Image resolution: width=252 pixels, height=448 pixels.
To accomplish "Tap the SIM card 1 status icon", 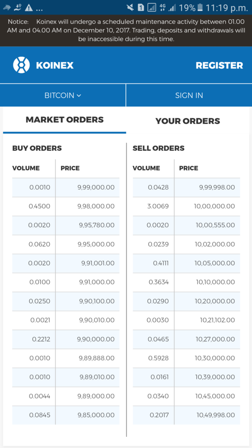I will pyautogui.click(x=141, y=8).
